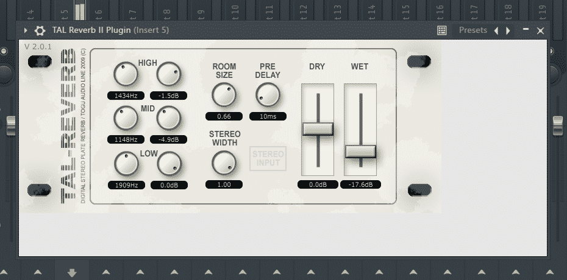The image size is (567, 280).
Task: Click the MID frequency knob
Action: [x=126, y=118]
